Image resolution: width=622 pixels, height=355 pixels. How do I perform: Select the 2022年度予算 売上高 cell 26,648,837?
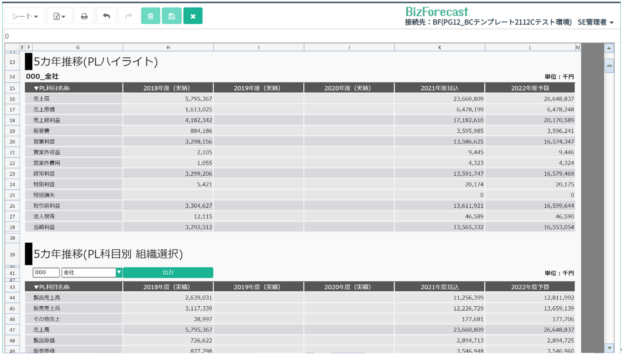click(x=530, y=99)
